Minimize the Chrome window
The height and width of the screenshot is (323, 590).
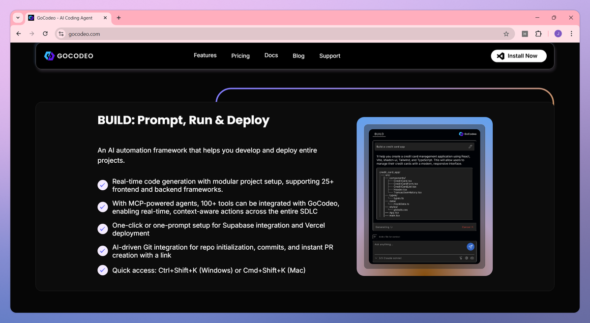[x=537, y=18]
